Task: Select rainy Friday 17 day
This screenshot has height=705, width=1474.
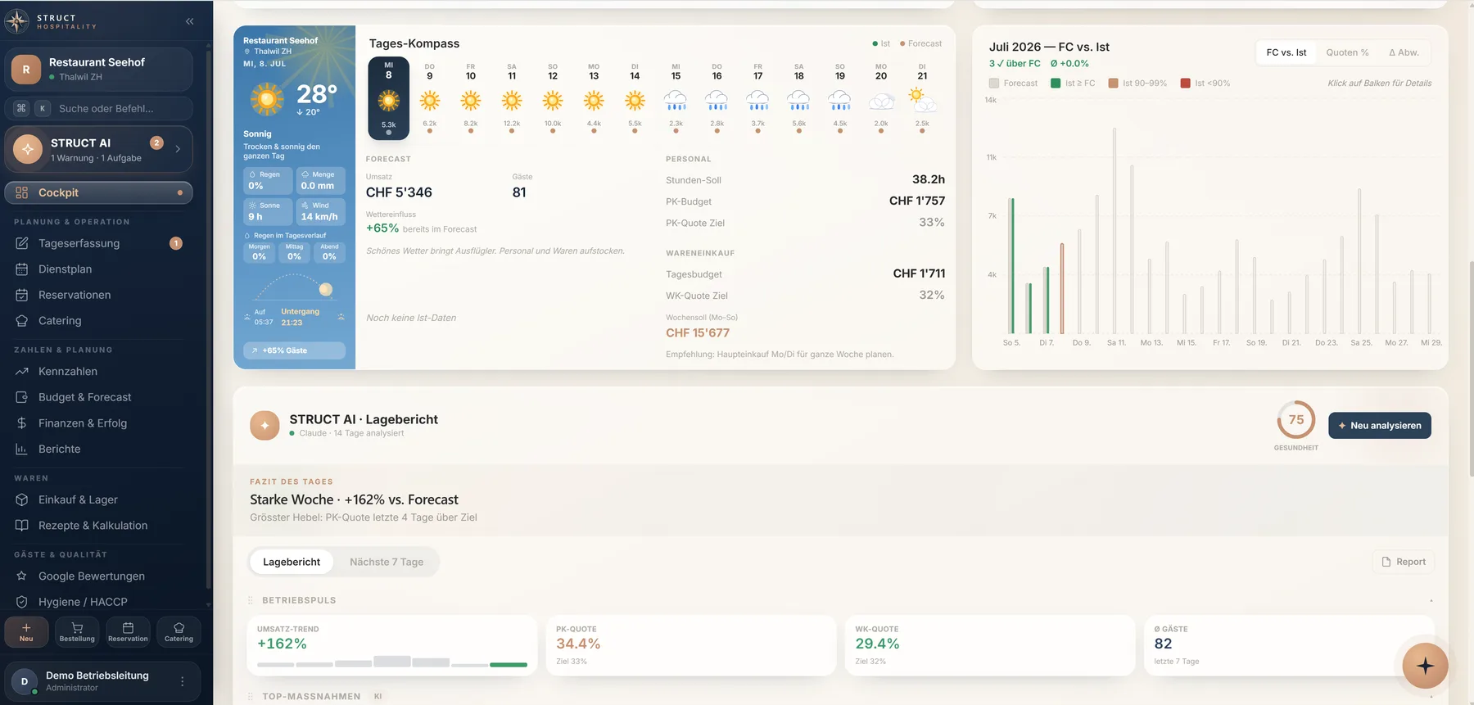Action: [758, 97]
